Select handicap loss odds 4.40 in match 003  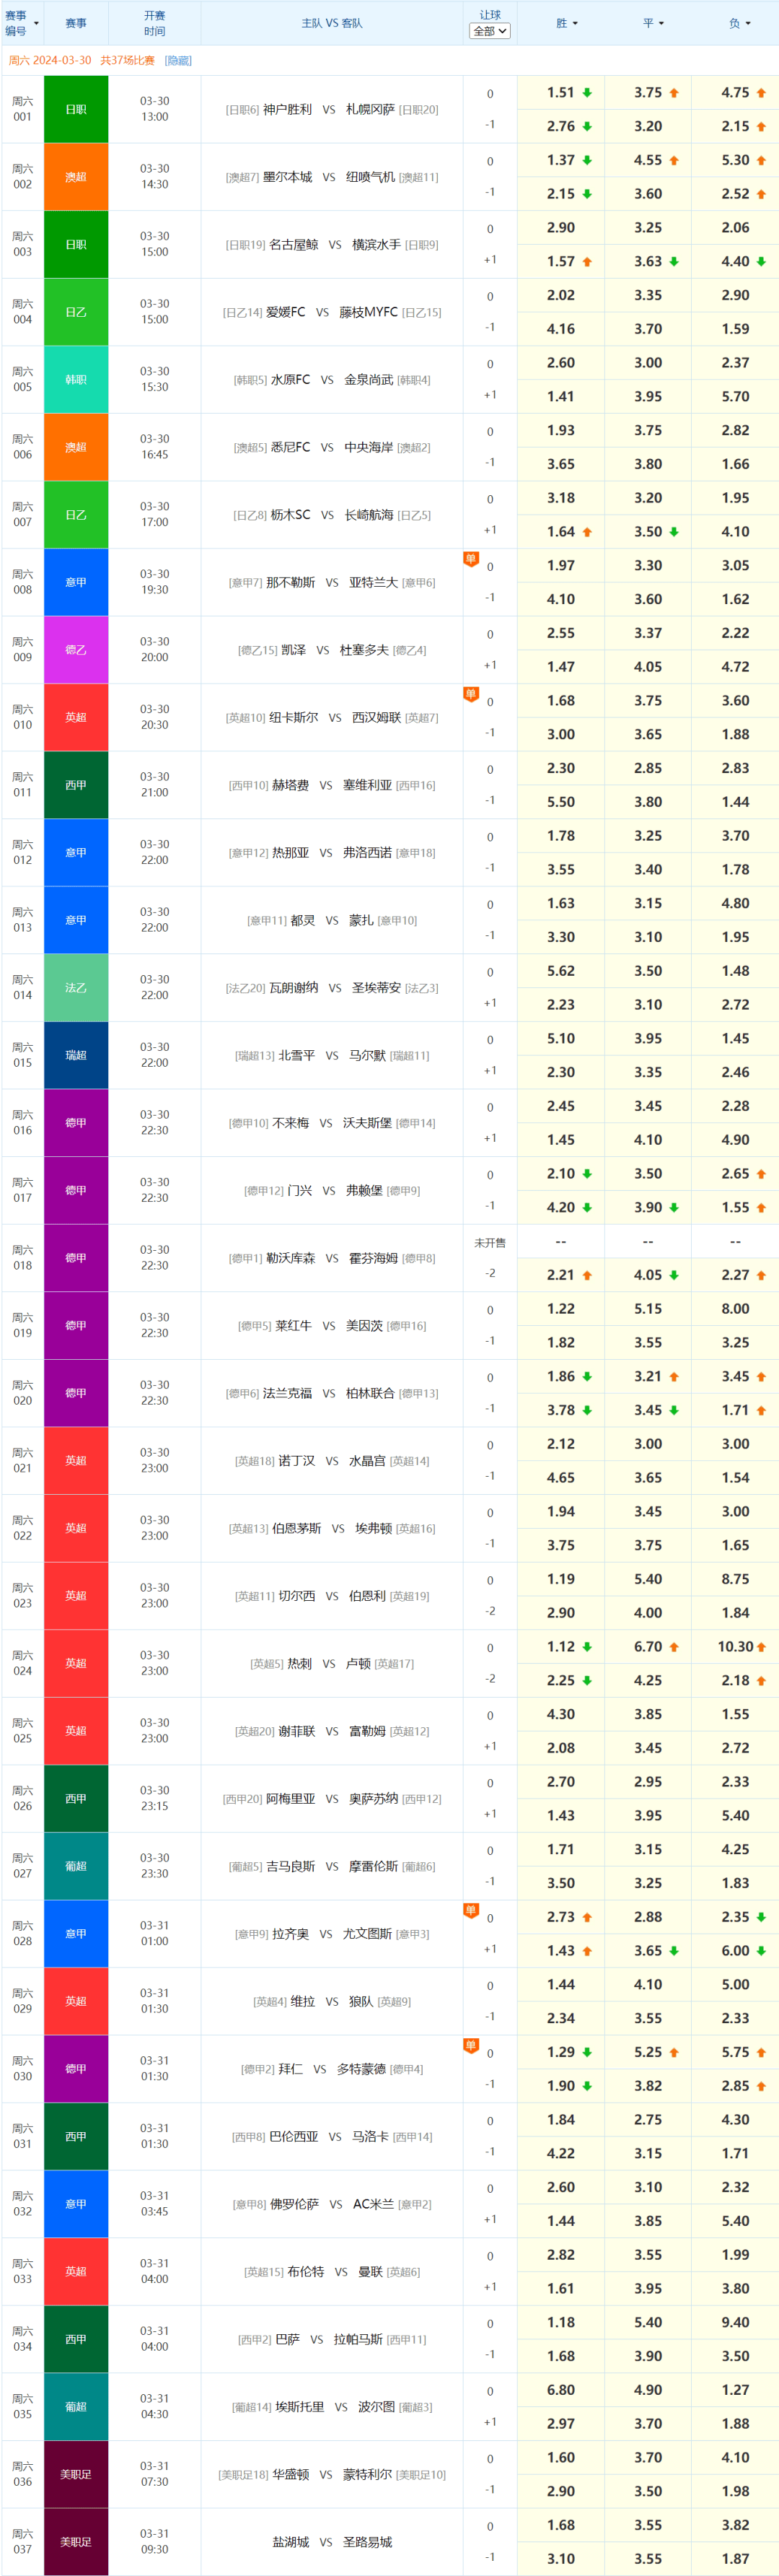pos(735,262)
